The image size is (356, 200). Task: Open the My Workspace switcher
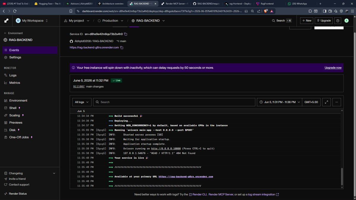click(x=31, y=21)
